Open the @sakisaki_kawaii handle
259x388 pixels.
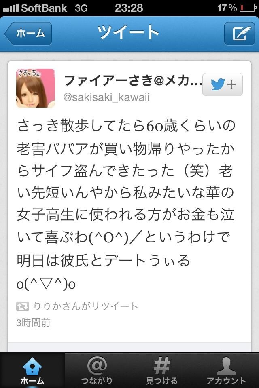point(106,97)
